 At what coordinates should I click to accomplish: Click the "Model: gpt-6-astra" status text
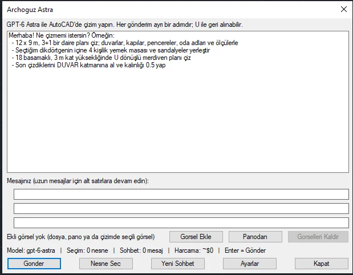coord(31,250)
